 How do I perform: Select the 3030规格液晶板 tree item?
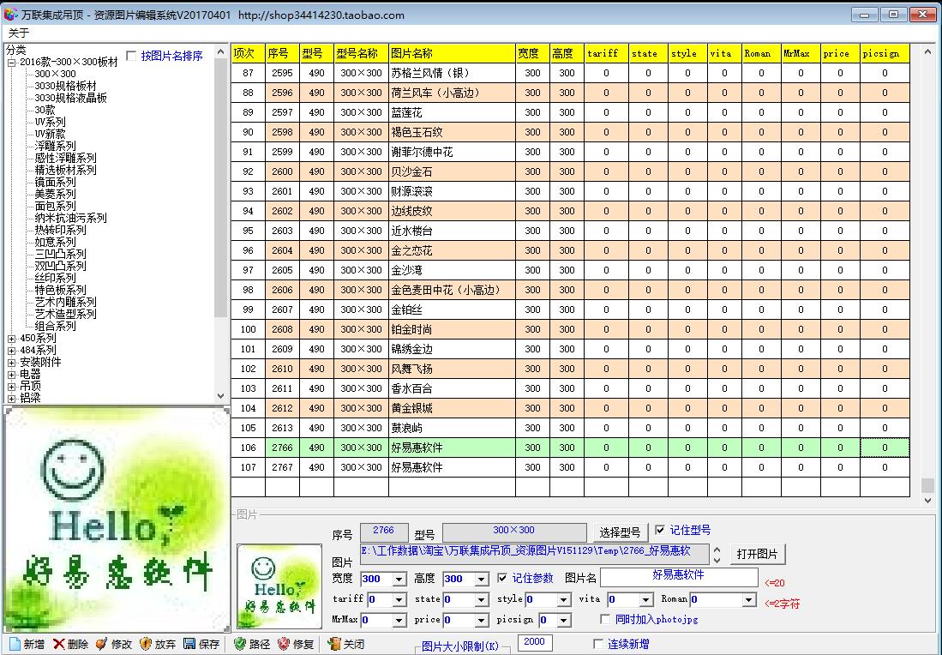point(71,98)
